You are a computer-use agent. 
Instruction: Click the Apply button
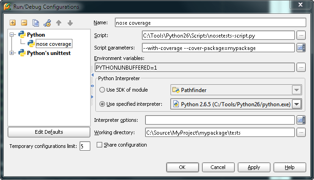tap(254, 167)
